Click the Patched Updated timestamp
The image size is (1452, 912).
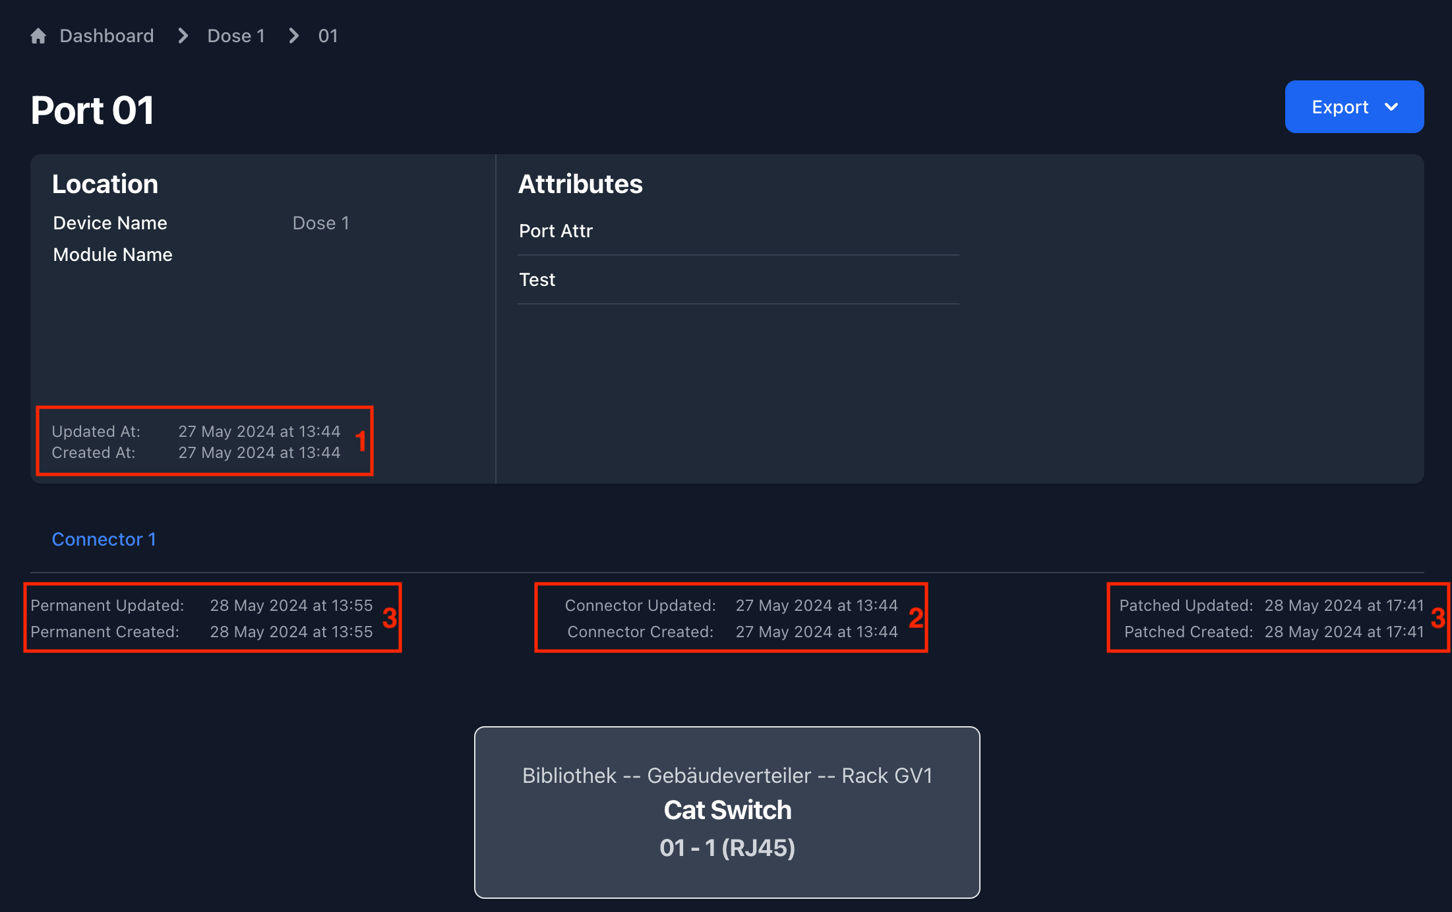pyautogui.click(x=1343, y=605)
